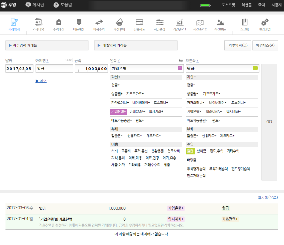Click the 오른쪽 account input showing 월급
The height and width of the screenshot is (245, 284).
[222, 68]
